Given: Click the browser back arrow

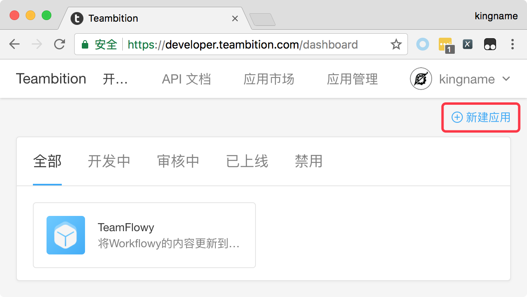Looking at the screenshot, I should click(14, 44).
